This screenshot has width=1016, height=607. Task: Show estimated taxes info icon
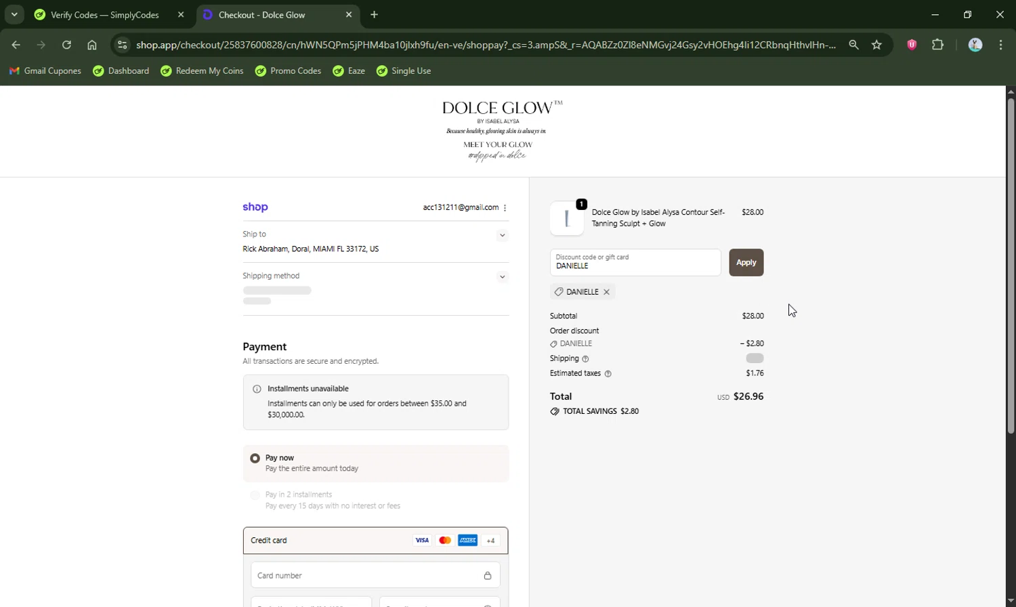[x=608, y=374]
